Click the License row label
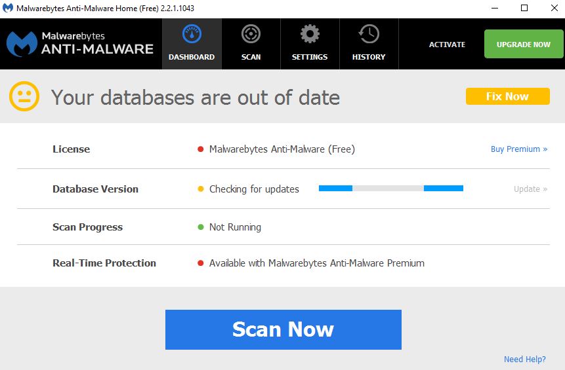 pos(72,149)
